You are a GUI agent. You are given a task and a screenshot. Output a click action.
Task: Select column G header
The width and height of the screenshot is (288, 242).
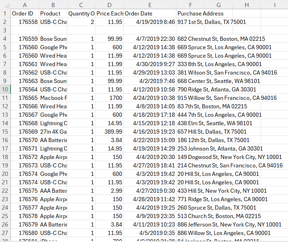(x=219, y=5)
